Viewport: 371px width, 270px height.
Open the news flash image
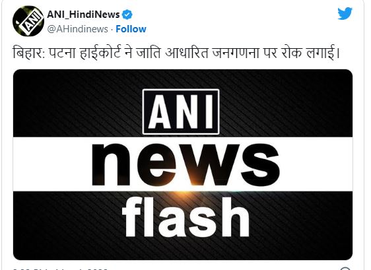(183, 164)
